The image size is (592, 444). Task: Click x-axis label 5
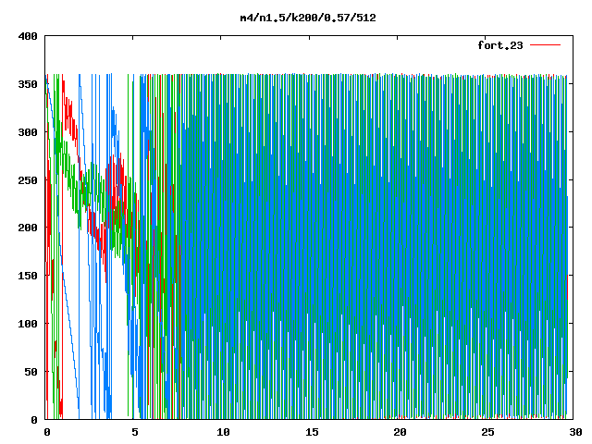pos(135,432)
